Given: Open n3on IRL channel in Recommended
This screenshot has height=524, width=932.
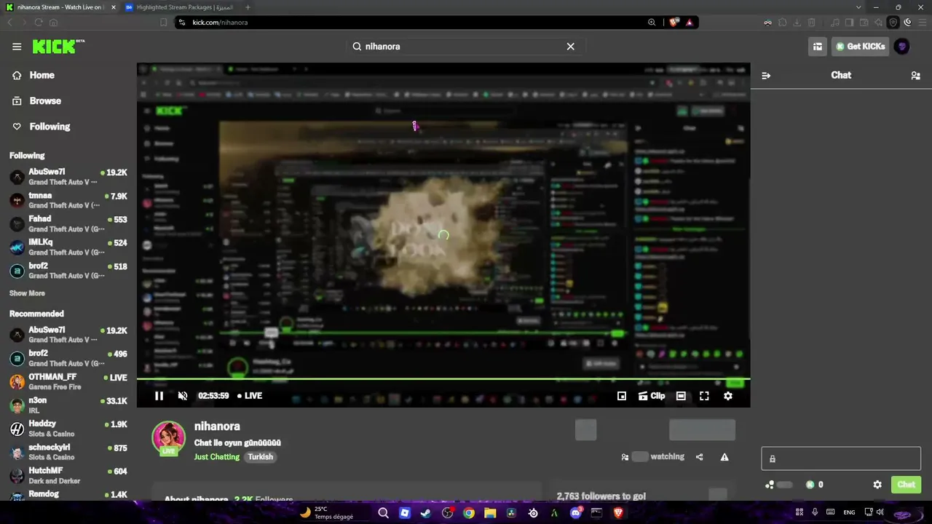Looking at the screenshot, I should coord(68,405).
